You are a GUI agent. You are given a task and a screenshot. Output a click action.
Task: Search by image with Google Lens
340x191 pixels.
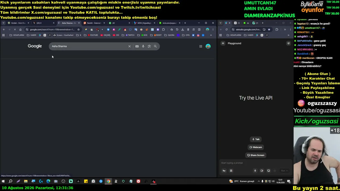pos(149,46)
